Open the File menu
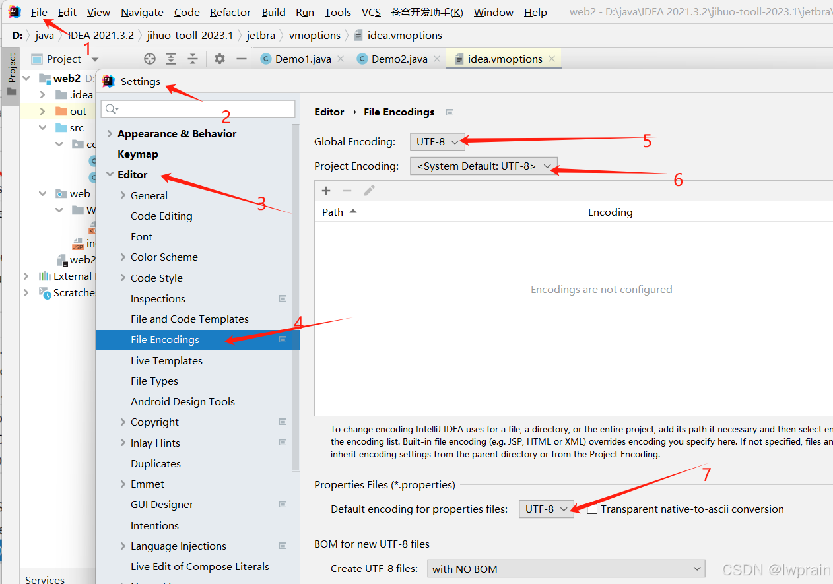 click(x=39, y=12)
